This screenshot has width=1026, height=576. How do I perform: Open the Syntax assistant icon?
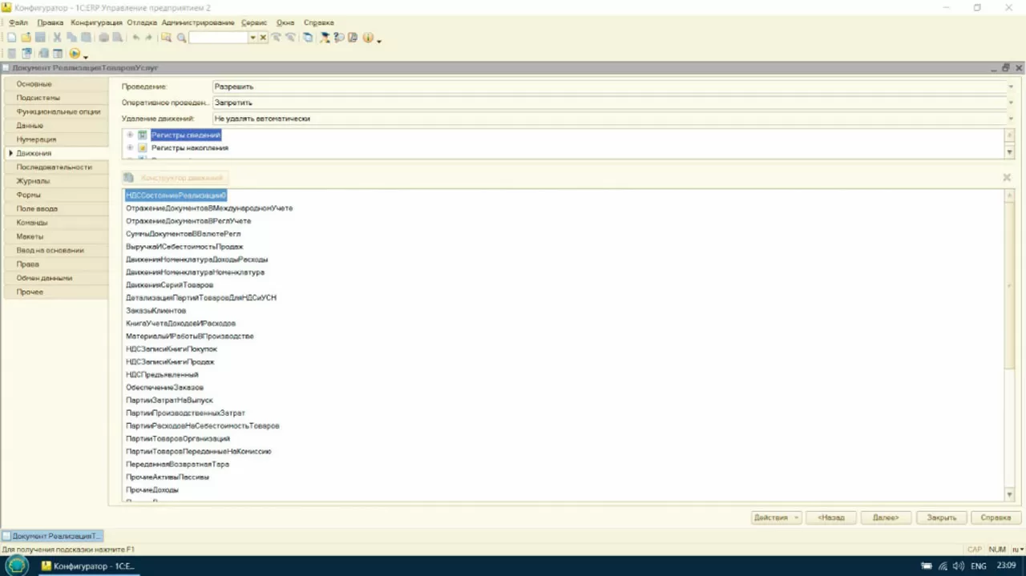(325, 37)
